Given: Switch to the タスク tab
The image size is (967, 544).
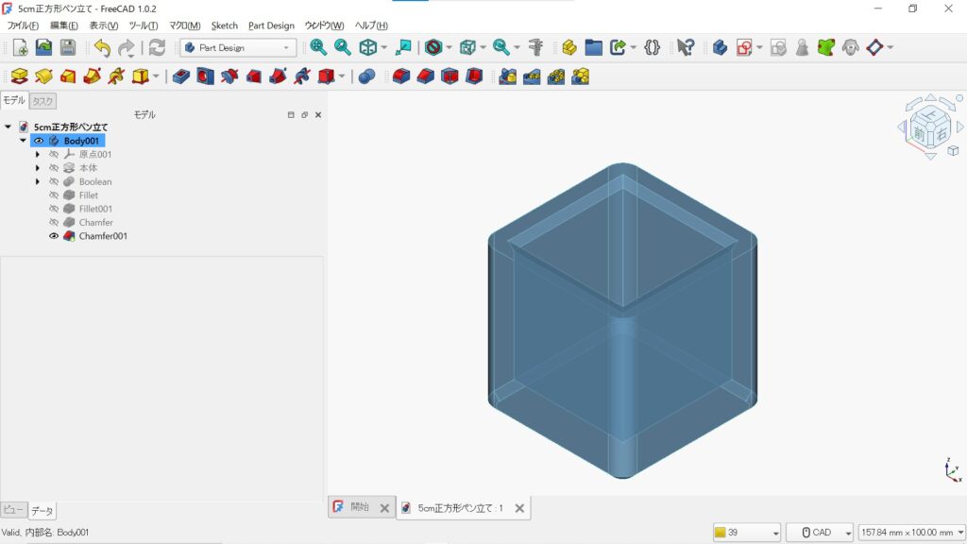Looking at the screenshot, I should 42,101.
